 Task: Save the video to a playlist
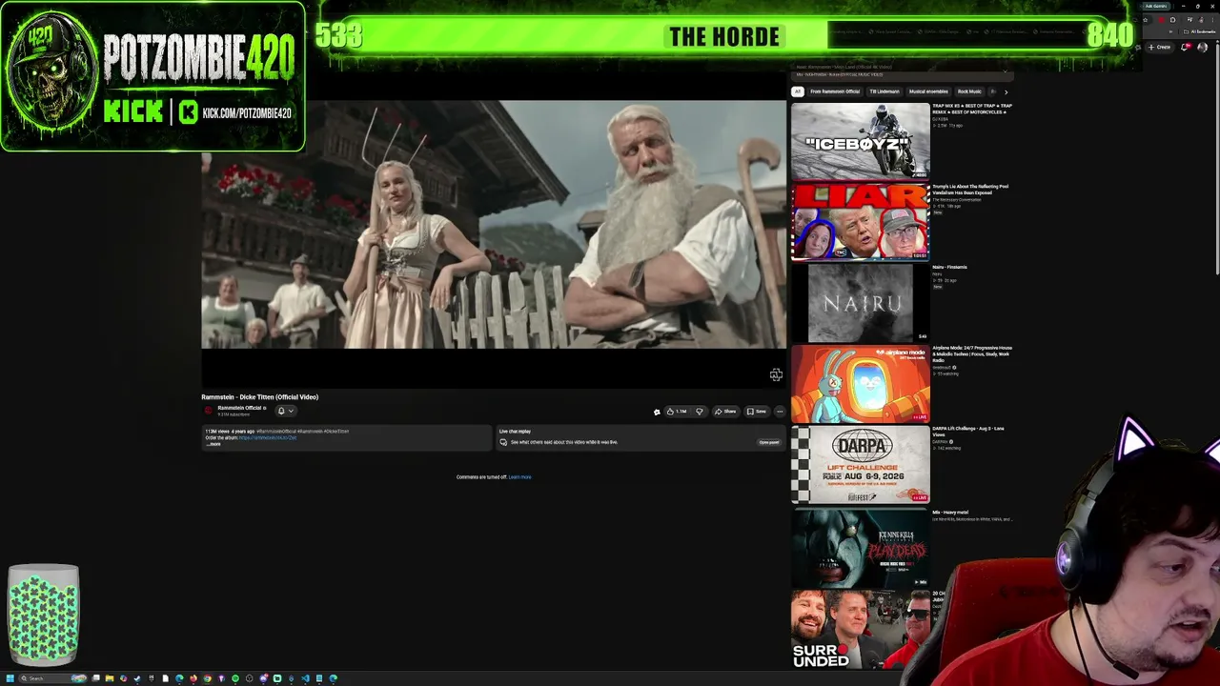pos(756,412)
